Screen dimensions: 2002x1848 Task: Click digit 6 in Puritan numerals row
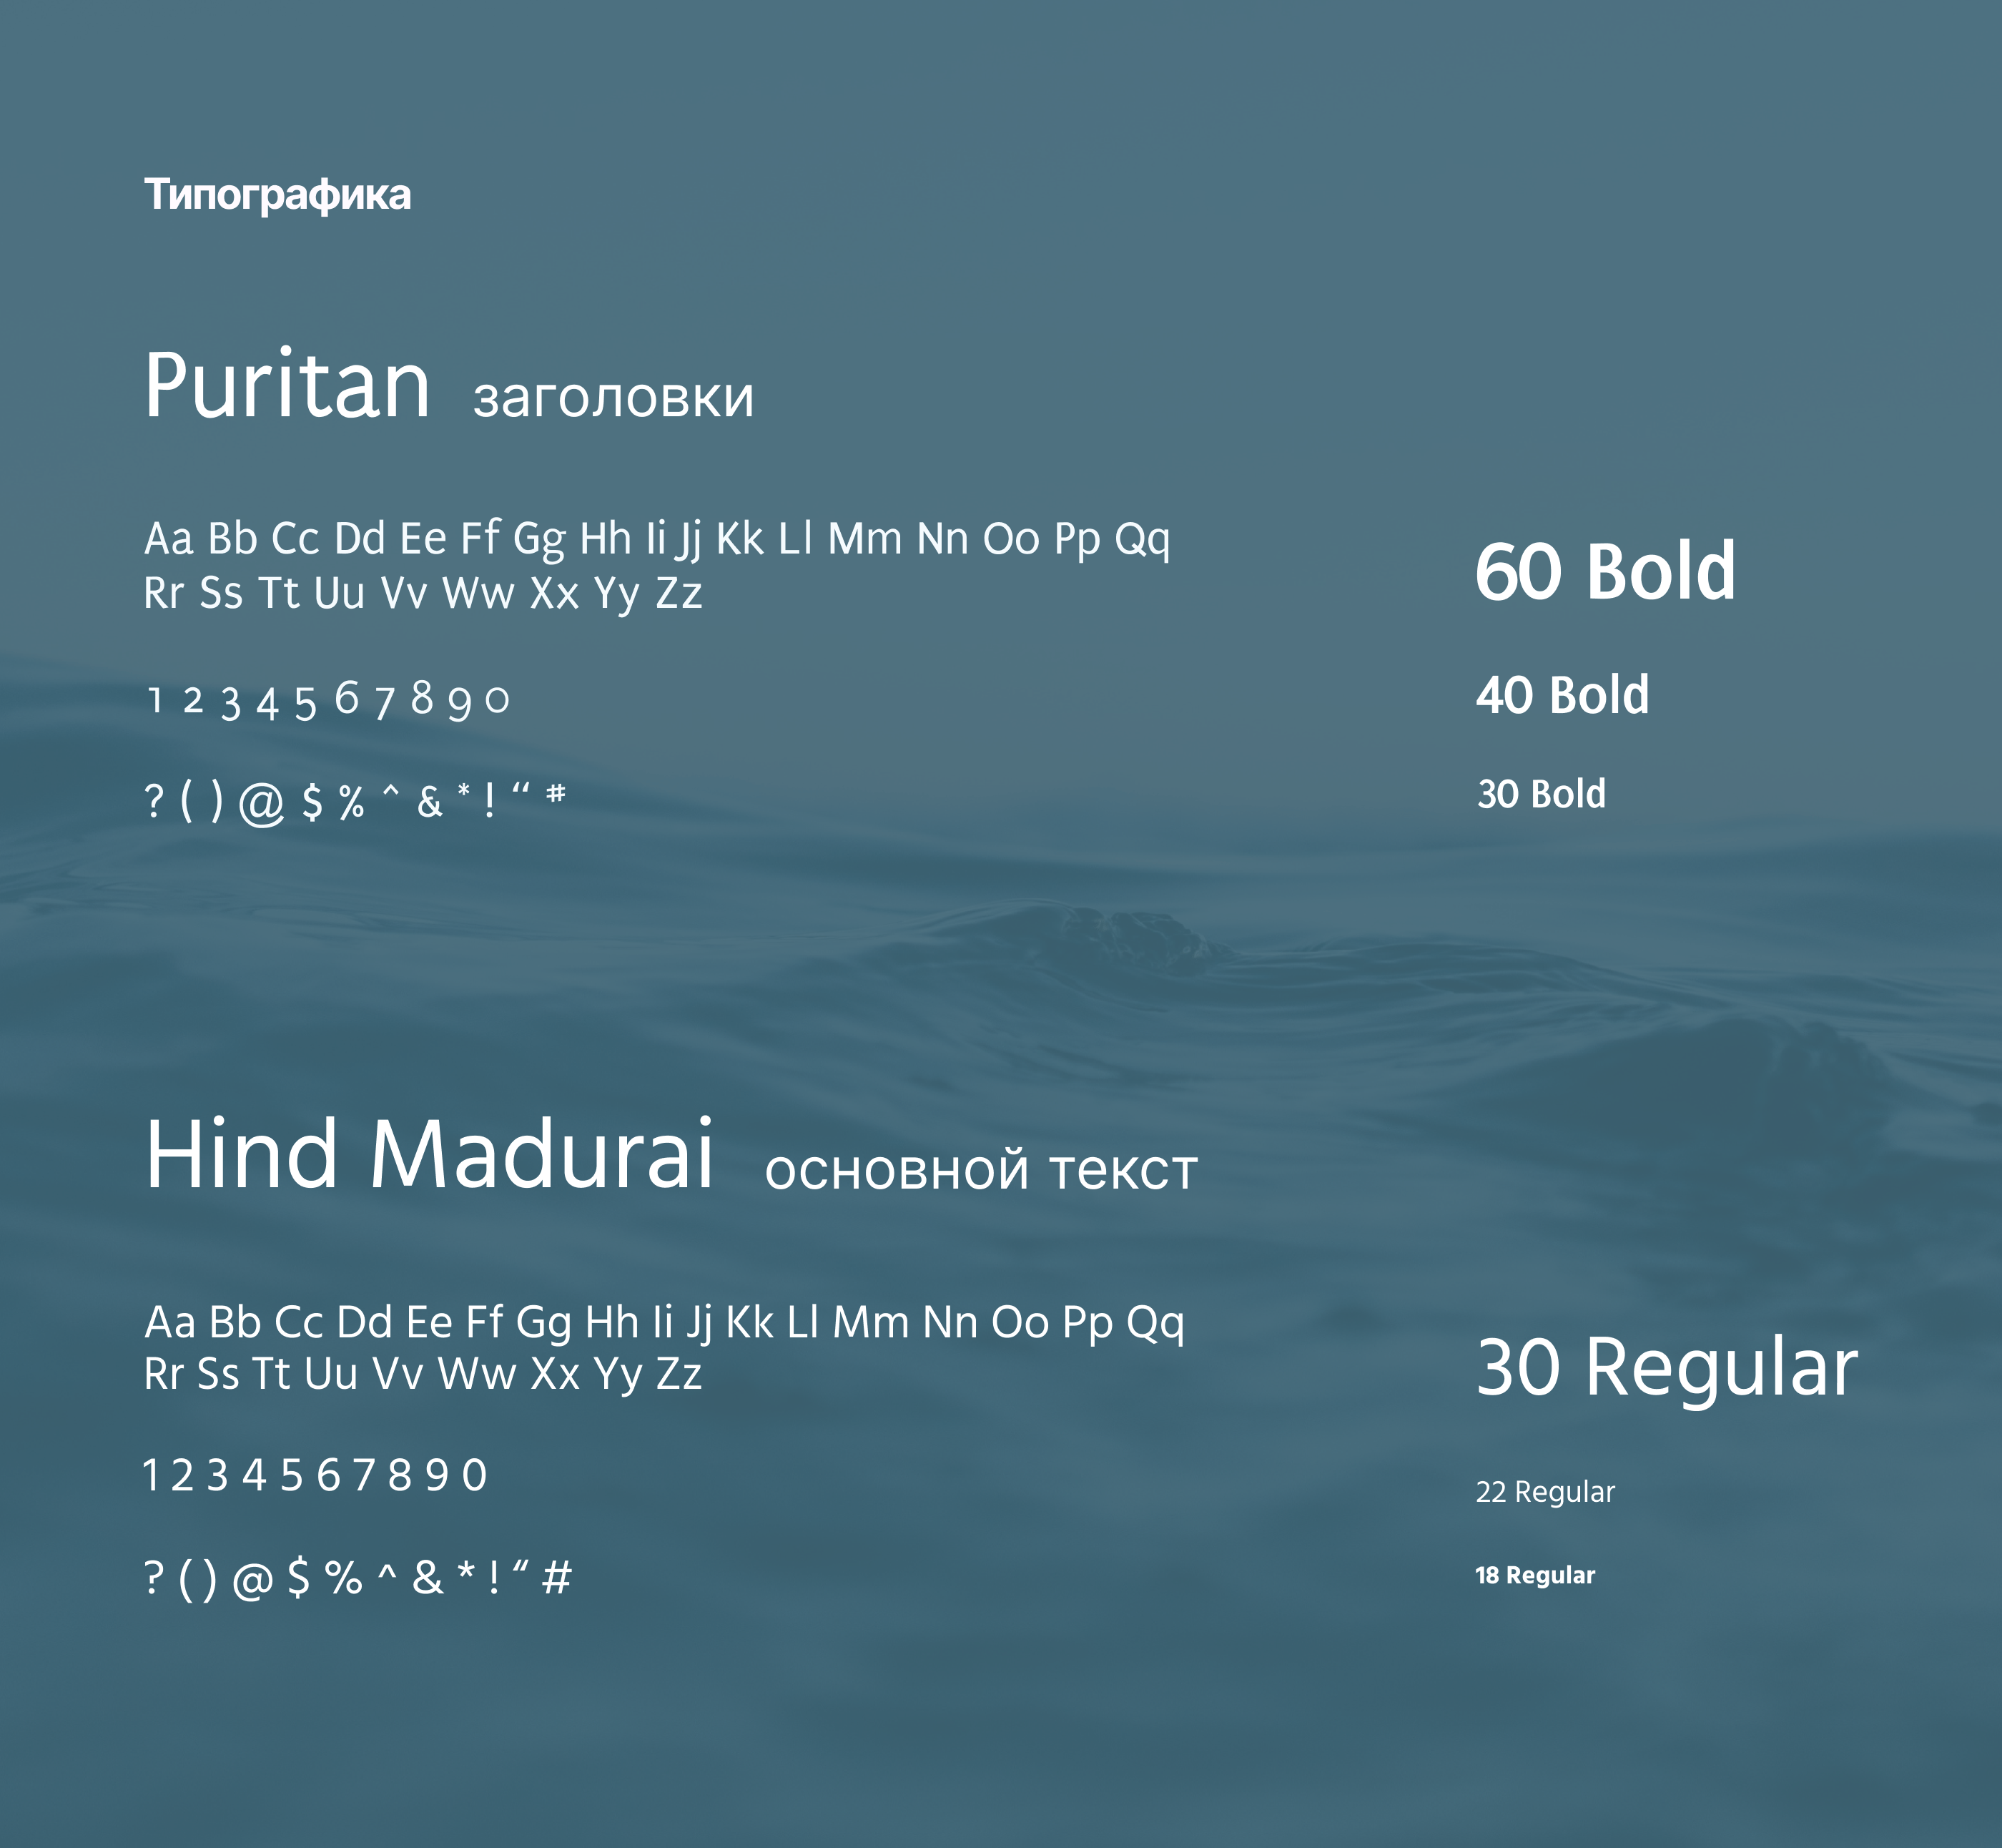(347, 698)
